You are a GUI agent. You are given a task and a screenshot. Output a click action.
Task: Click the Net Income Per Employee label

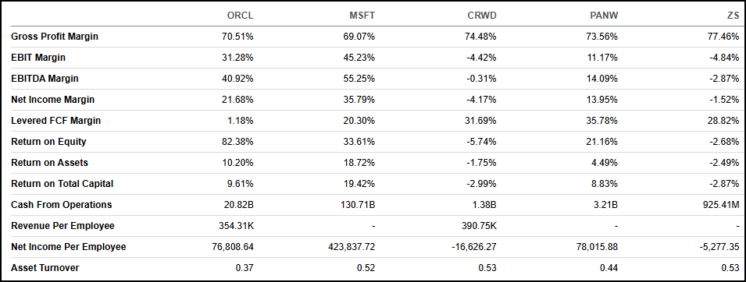coord(69,246)
